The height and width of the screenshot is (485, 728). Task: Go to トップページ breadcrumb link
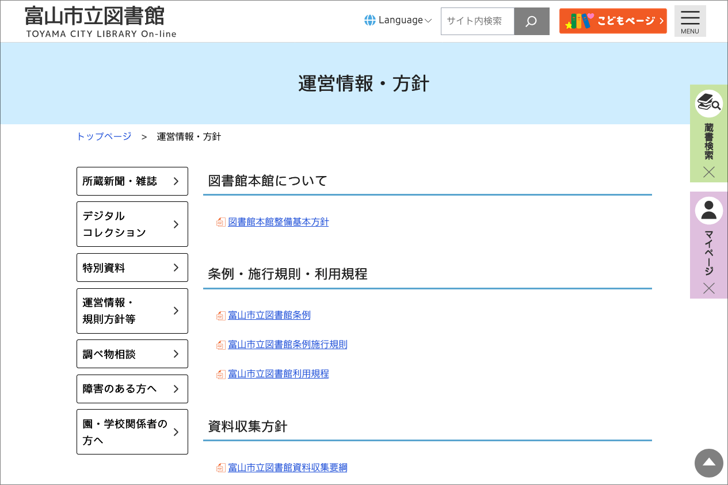(104, 136)
